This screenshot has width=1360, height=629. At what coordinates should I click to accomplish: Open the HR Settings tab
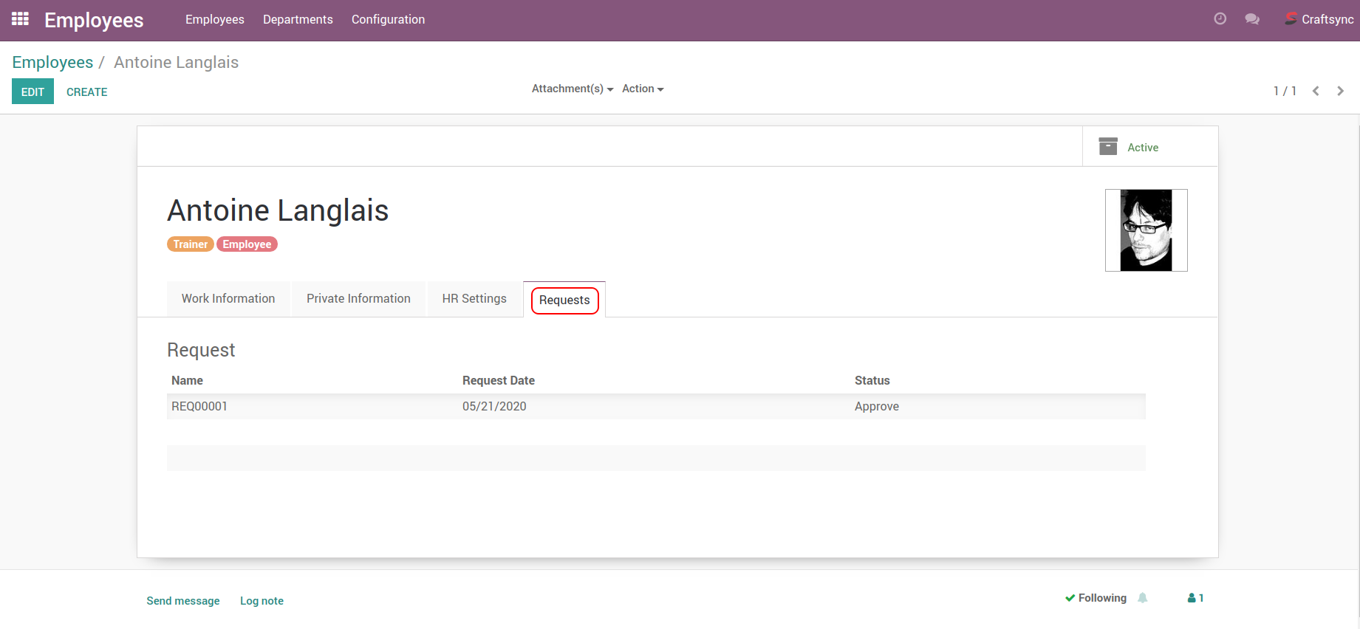[x=474, y=298]
